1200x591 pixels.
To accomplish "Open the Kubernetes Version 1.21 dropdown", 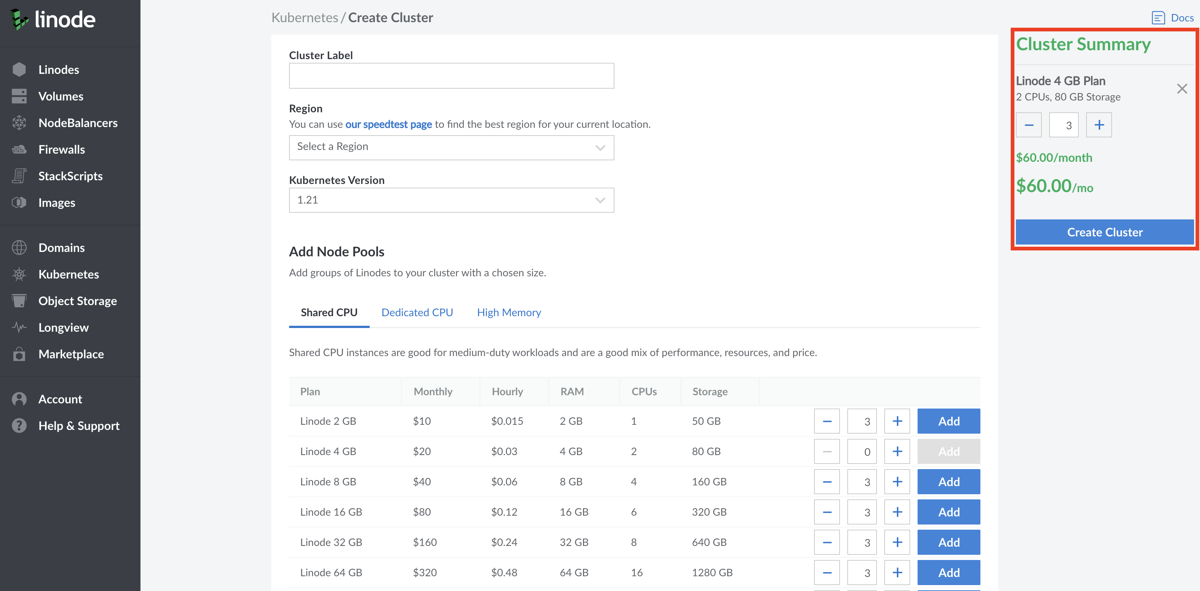I will pyautogui.click(x=451, y=200).
